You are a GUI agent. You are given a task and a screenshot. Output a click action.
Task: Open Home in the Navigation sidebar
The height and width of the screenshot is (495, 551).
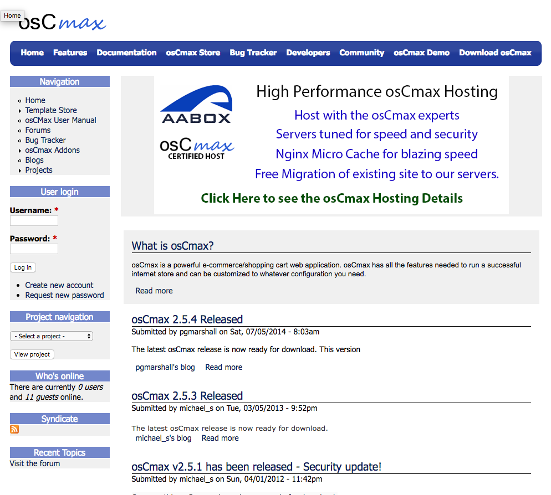(x=35, y=100)
